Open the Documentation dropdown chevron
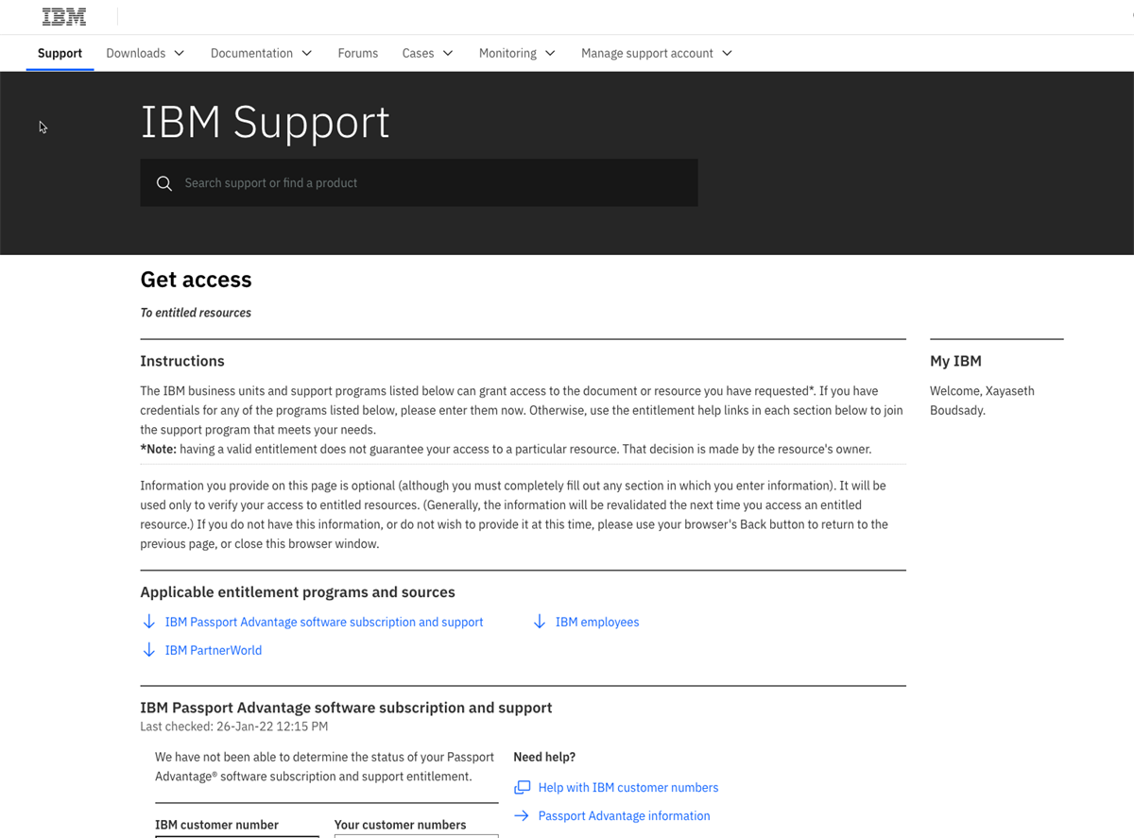The image size is (1134, 838). tap(305, 53)
